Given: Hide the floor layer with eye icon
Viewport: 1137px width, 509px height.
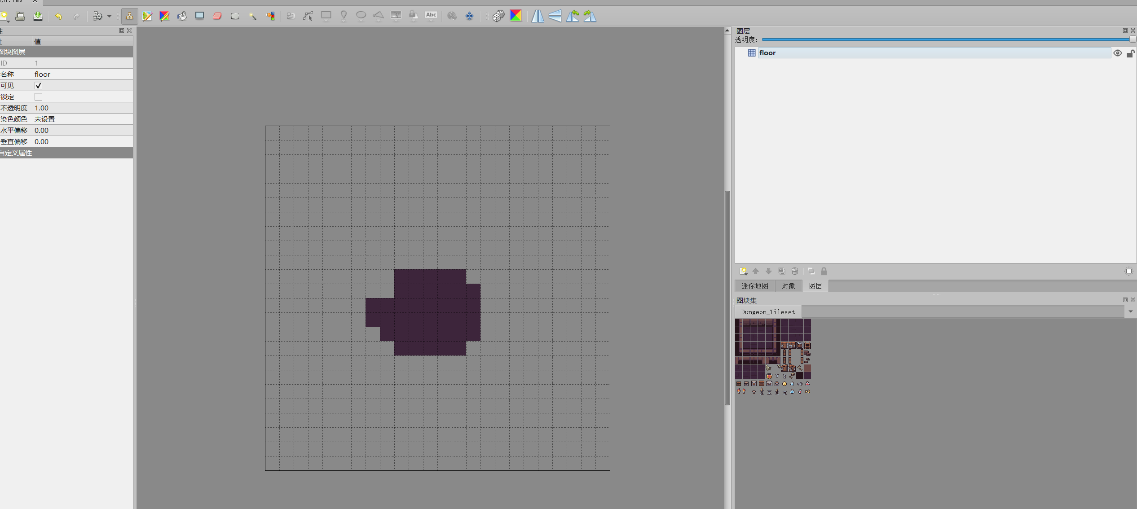Looking at the screenshot, I should [x=1118, y=53].
